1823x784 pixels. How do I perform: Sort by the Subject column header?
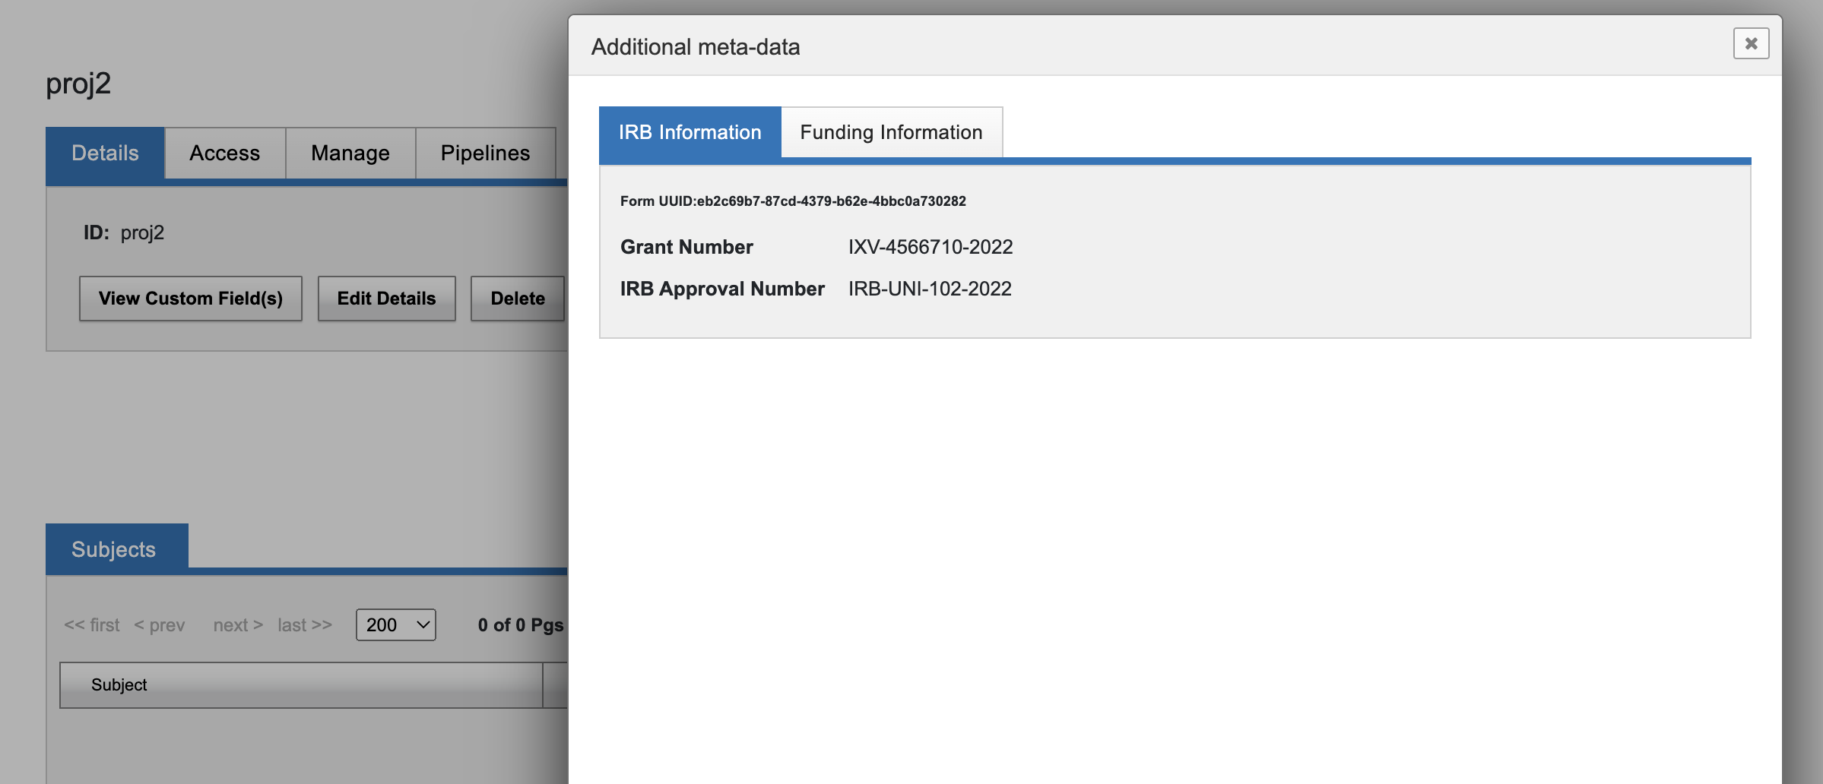pos(119,685)
